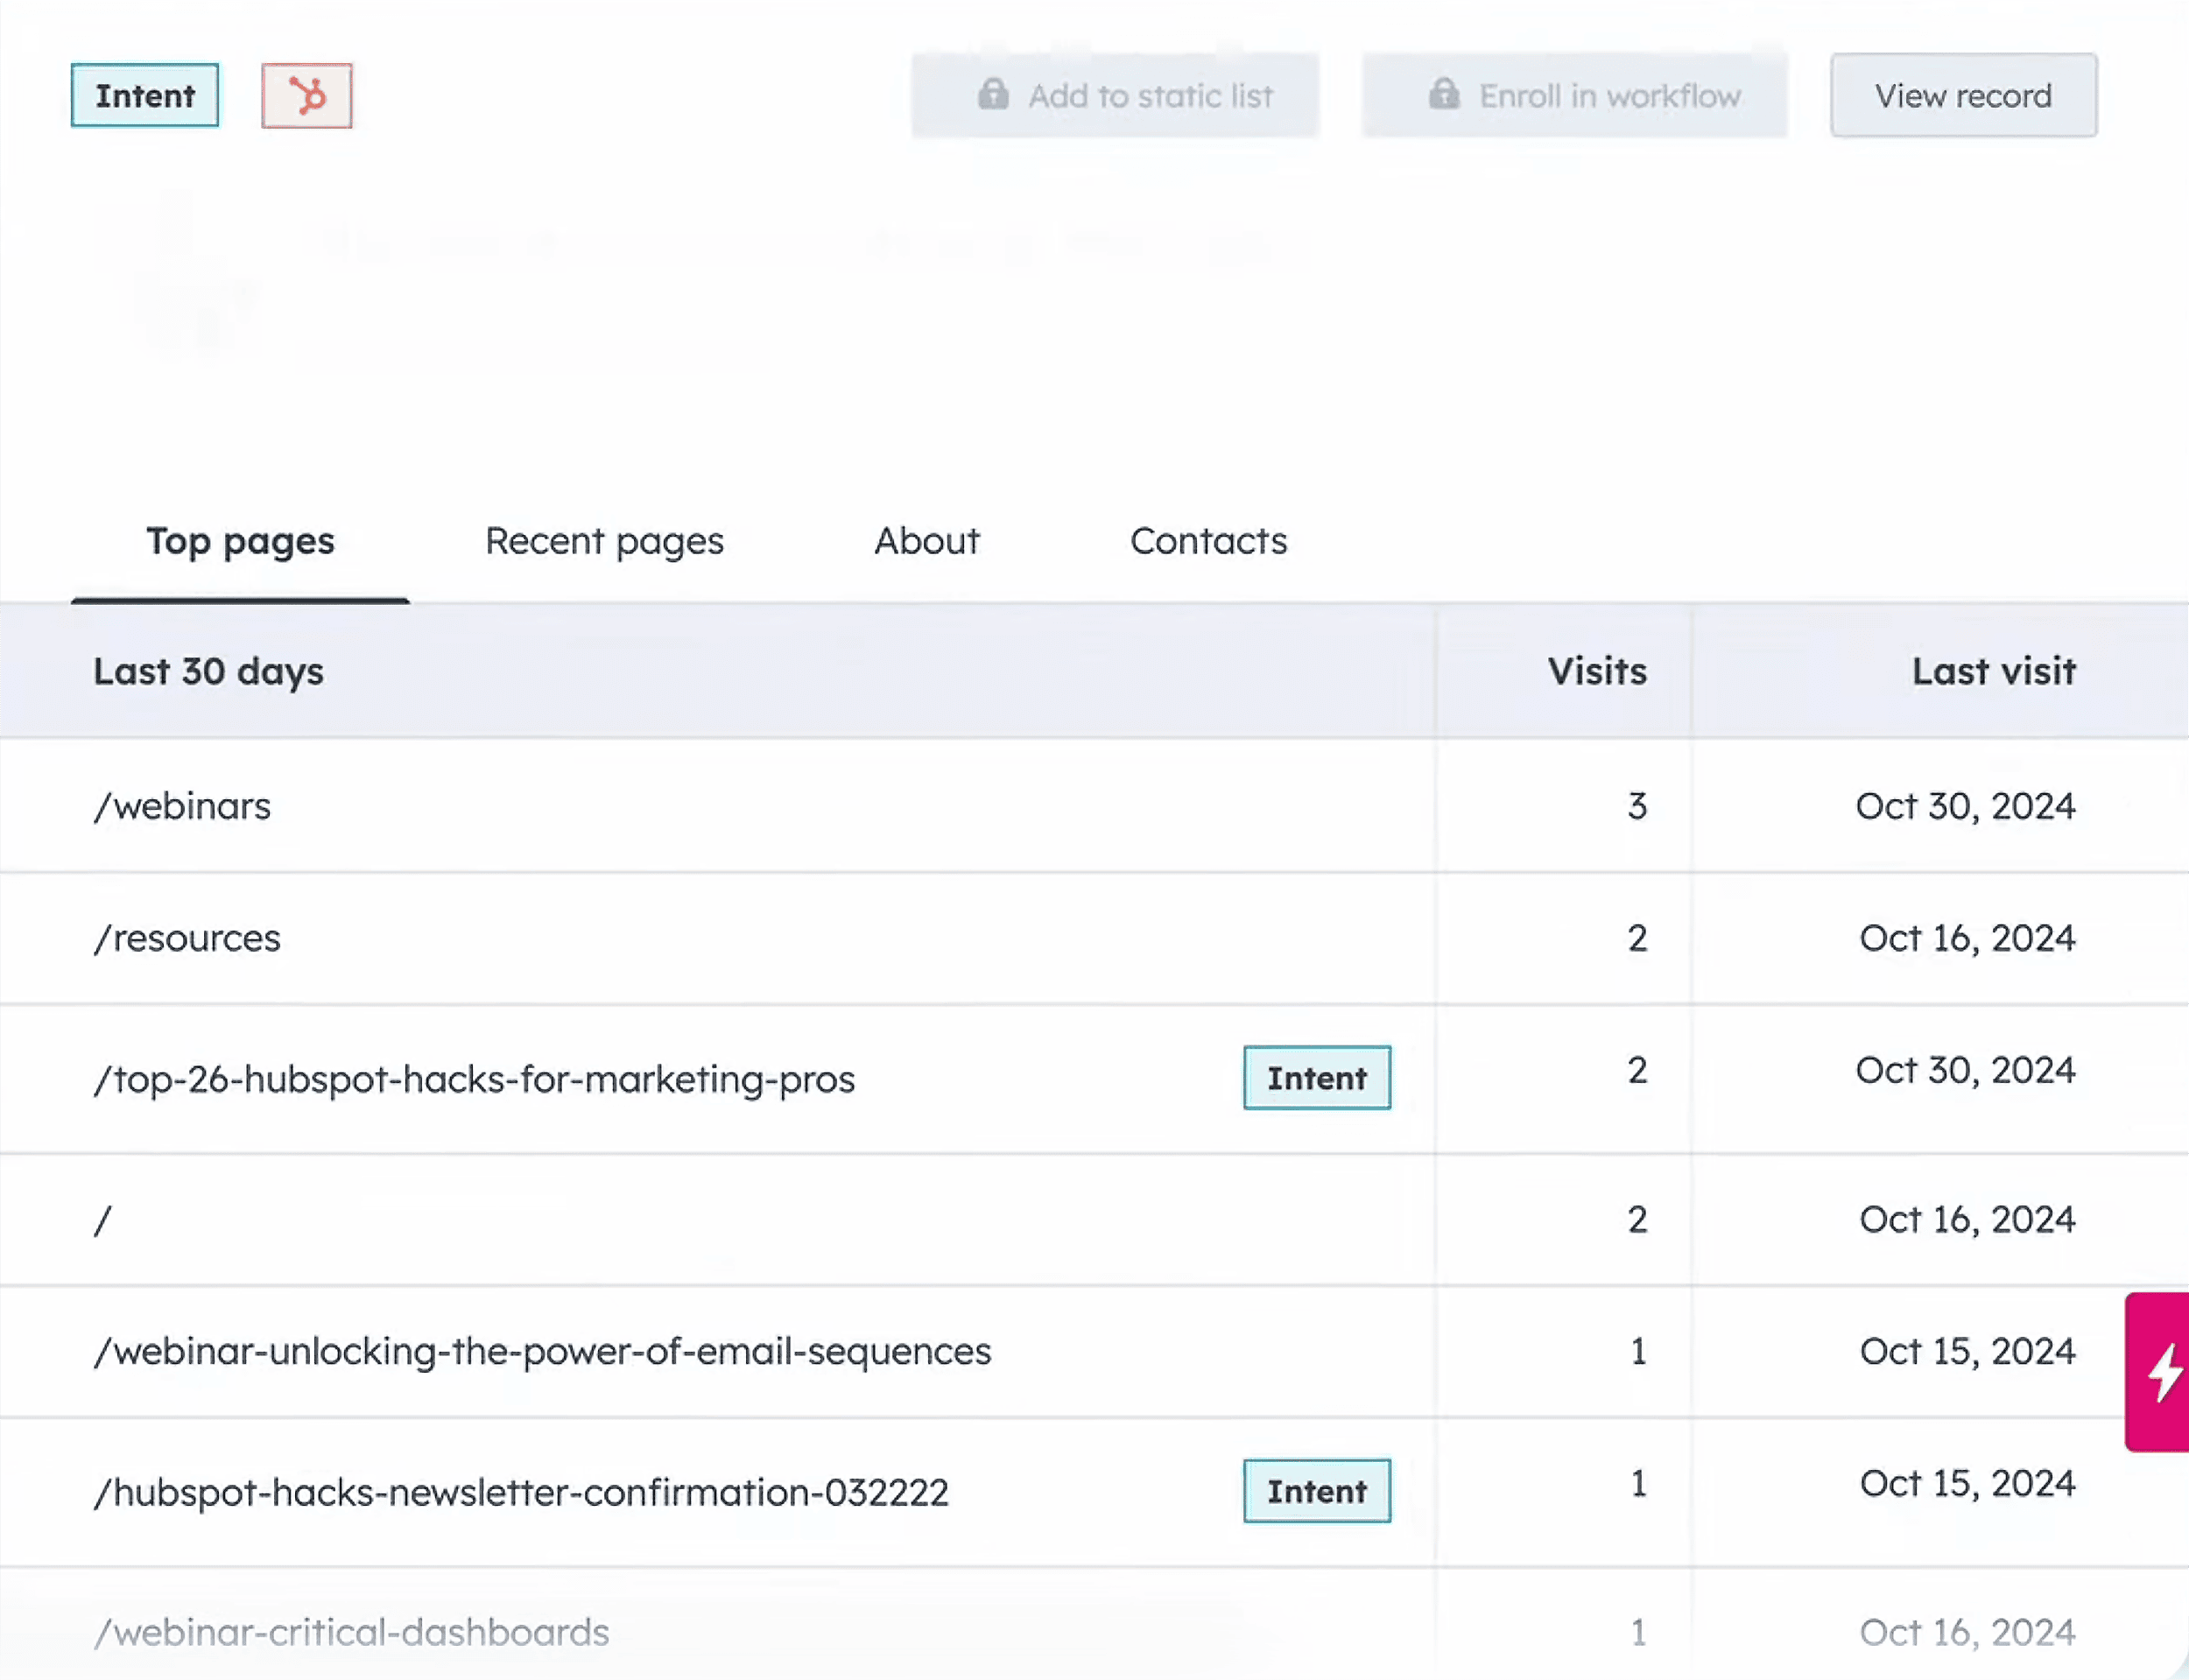Screen dimensions: 2189x1680
Task: Click Oct 30, 2024 date for top-26-hubspot-hacks
Action: [1965, 1070]
